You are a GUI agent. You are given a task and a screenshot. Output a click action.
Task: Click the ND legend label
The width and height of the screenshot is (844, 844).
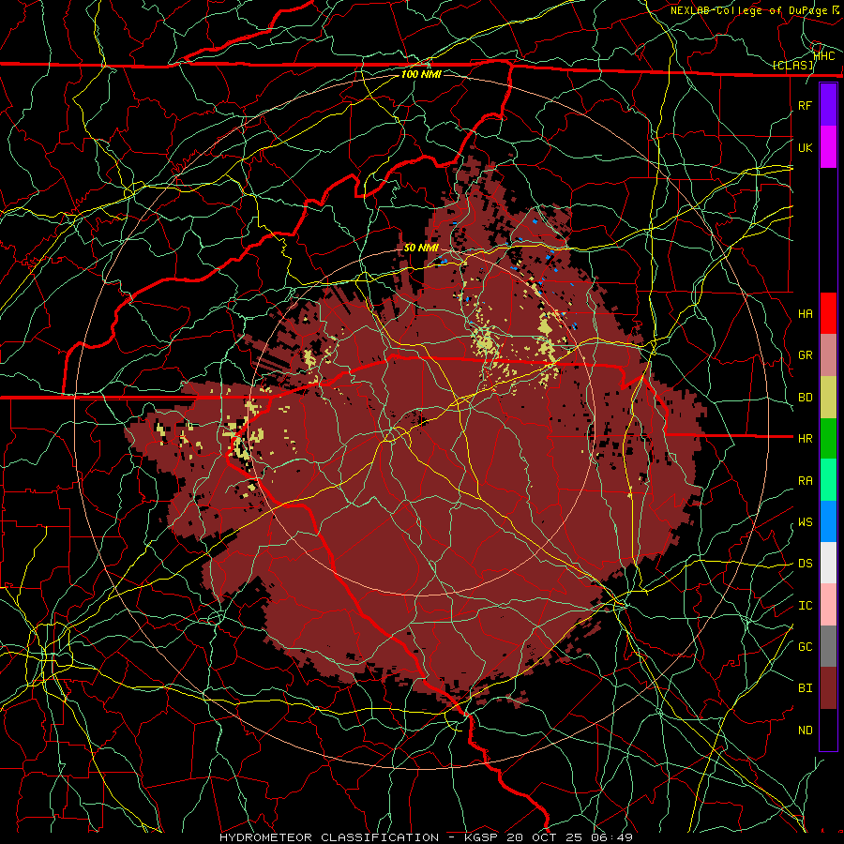805,731
